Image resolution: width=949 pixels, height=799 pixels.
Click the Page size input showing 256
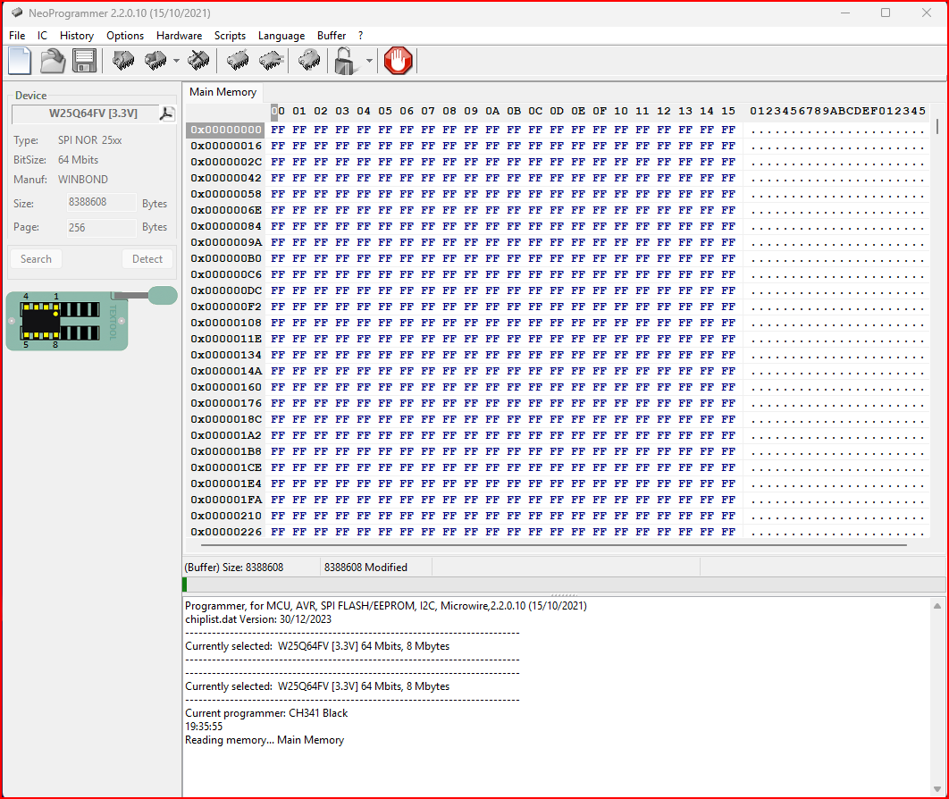point(100,227)
